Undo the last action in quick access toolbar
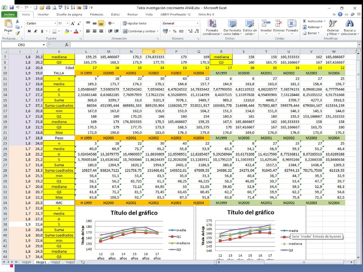 pos(18,8)
